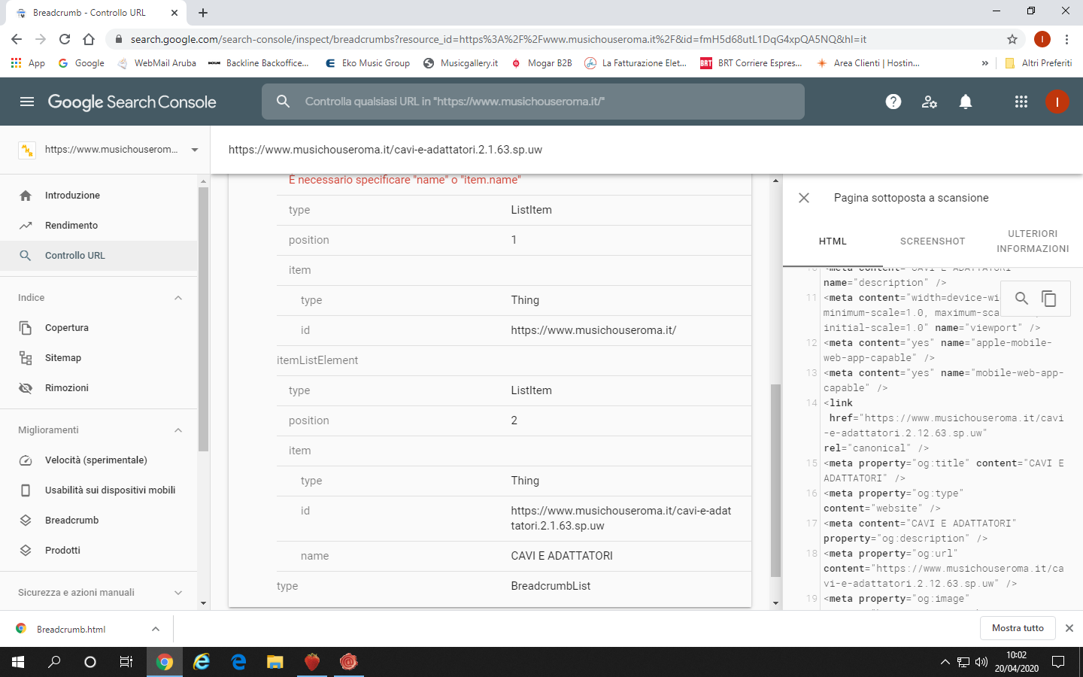Collapse the Indice section
The image size is (1083, 677).
coord(178,298)
